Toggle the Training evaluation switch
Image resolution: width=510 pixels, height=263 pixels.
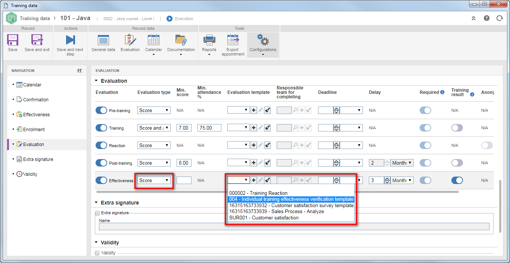102,128
